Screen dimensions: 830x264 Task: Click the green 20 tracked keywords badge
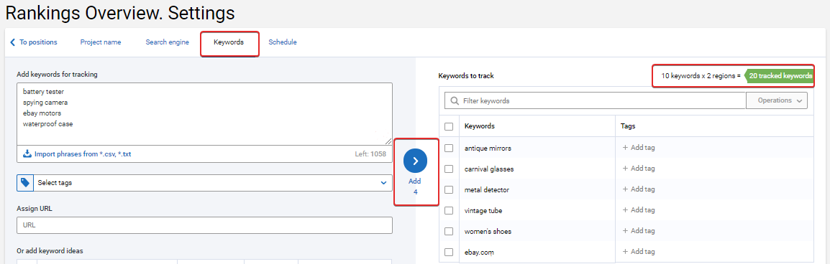tap(779, 76)
